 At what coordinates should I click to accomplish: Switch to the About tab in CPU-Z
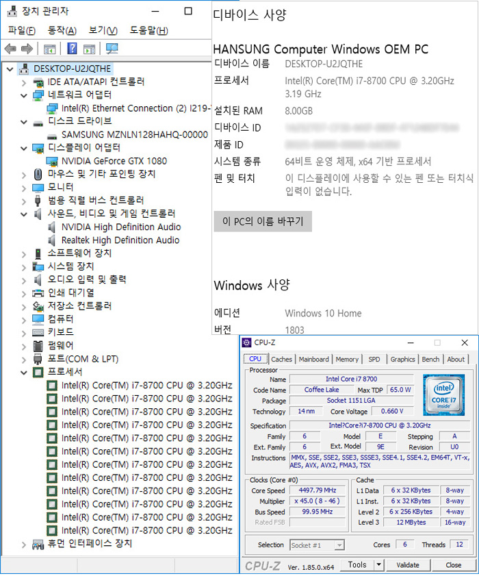456,360
